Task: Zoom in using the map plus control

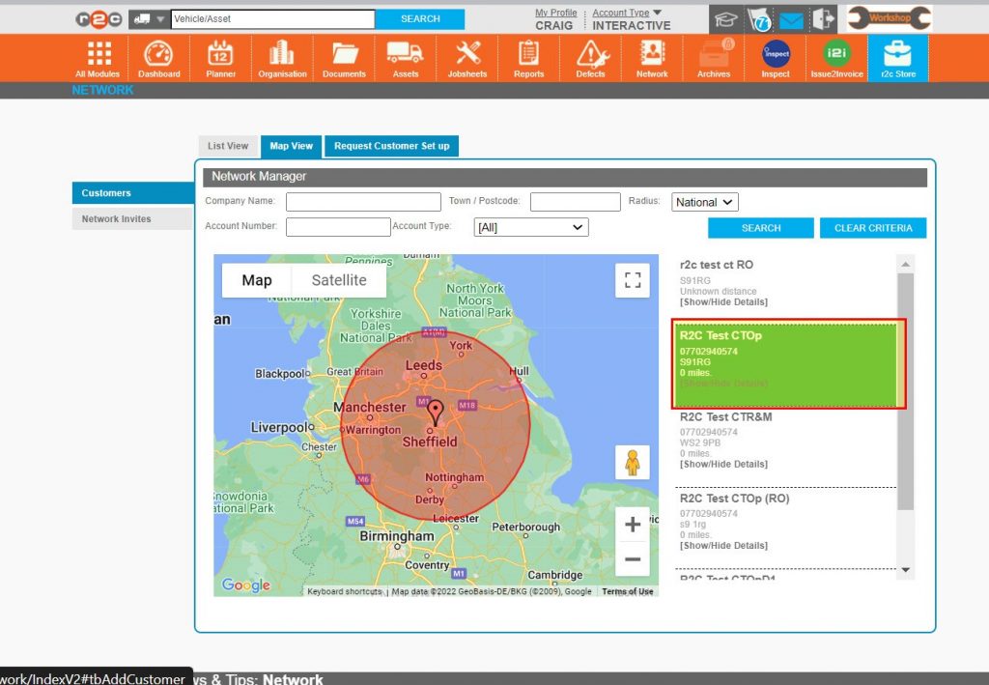Action: click(x=633, y=524)
